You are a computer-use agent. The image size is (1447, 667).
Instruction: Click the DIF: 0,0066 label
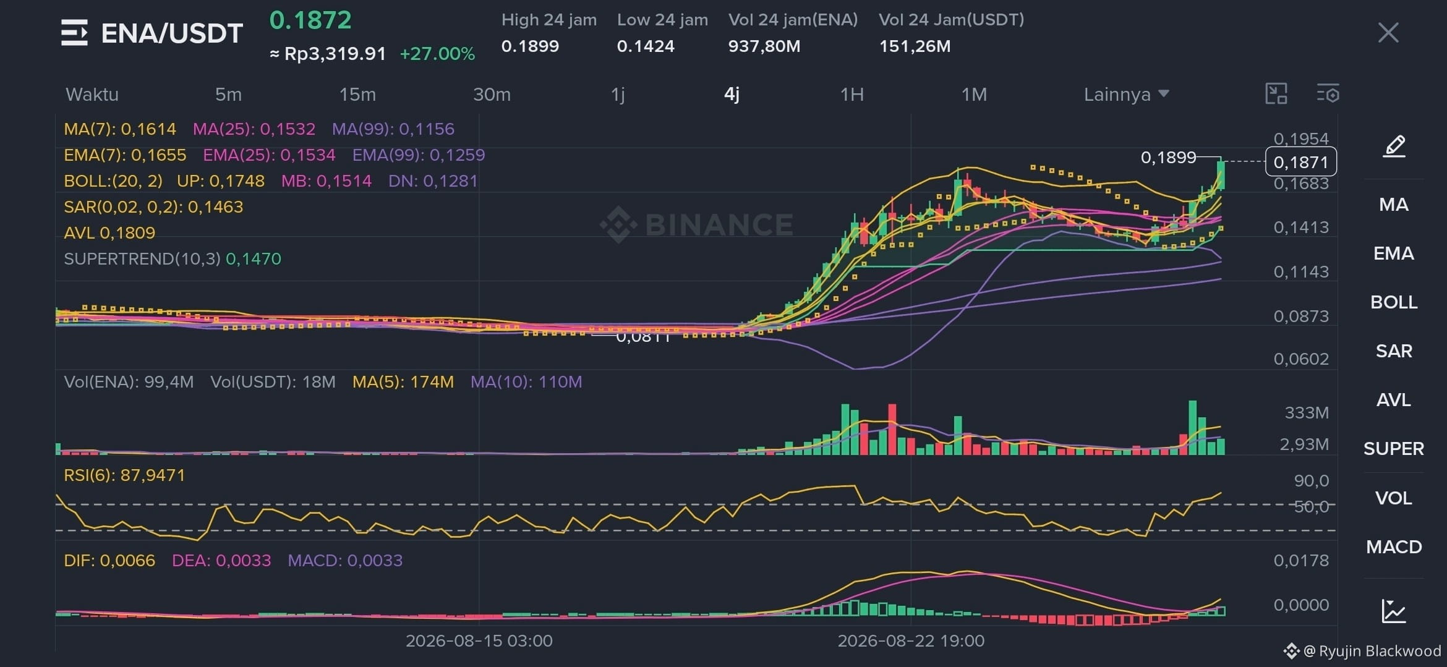coord(109,561)
